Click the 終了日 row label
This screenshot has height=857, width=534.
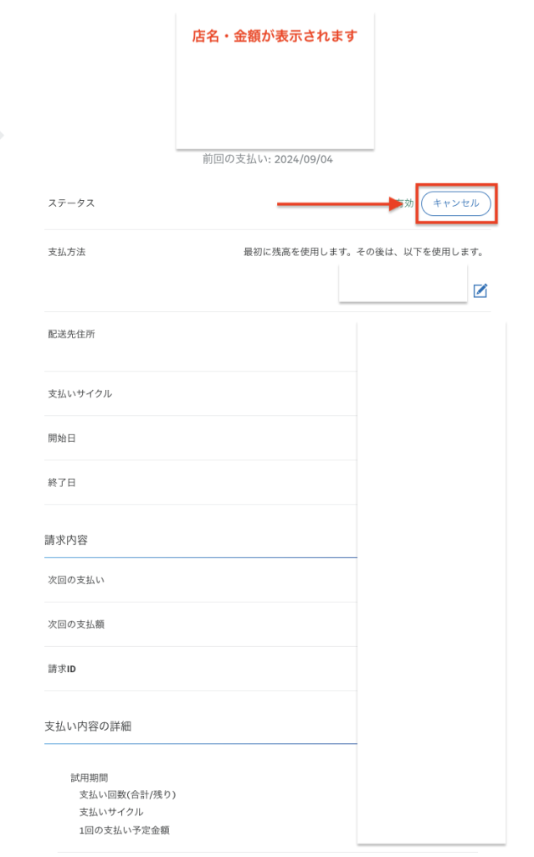62,482
